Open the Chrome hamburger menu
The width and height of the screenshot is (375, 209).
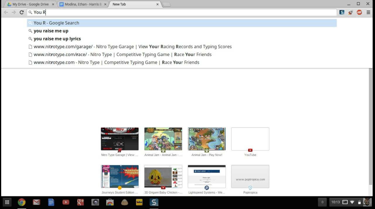coord(369,12)
